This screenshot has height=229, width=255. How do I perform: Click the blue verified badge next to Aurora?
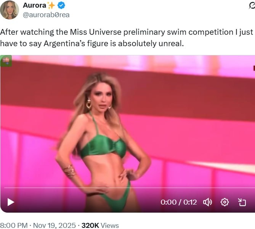click(x=61, y=6)
